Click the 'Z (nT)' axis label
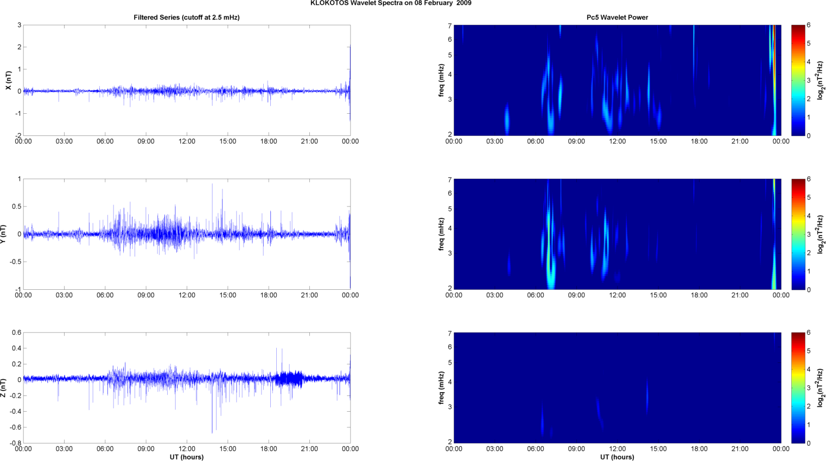The height and width of the screenshot is (461, 826). tap(3, 388)
